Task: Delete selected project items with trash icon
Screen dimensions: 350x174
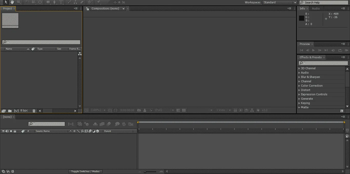Action: click(34, 111)
